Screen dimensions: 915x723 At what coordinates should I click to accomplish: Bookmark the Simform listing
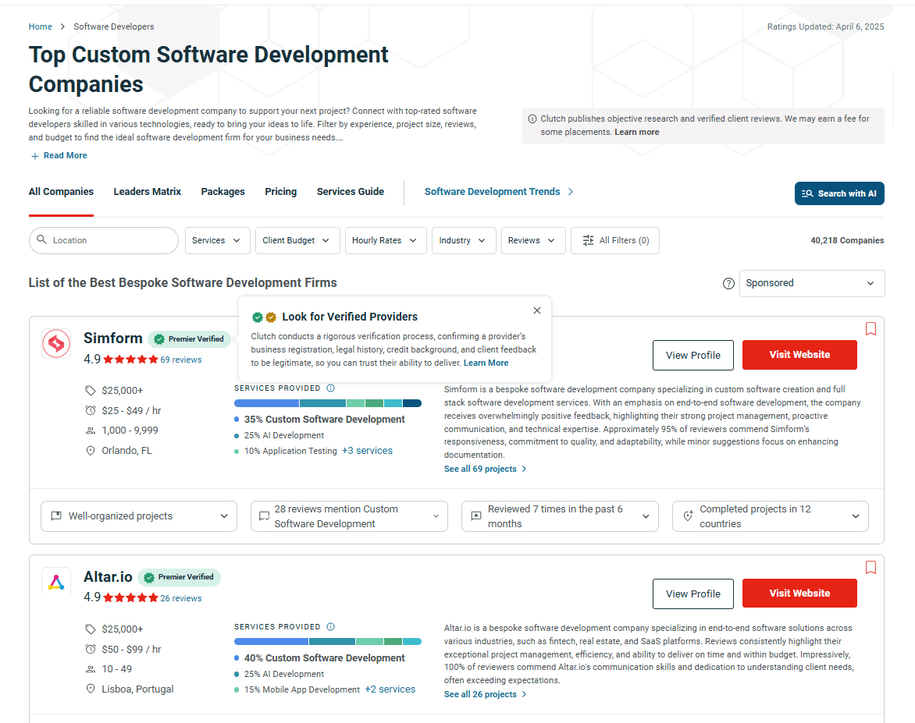(x=870, y=329)
